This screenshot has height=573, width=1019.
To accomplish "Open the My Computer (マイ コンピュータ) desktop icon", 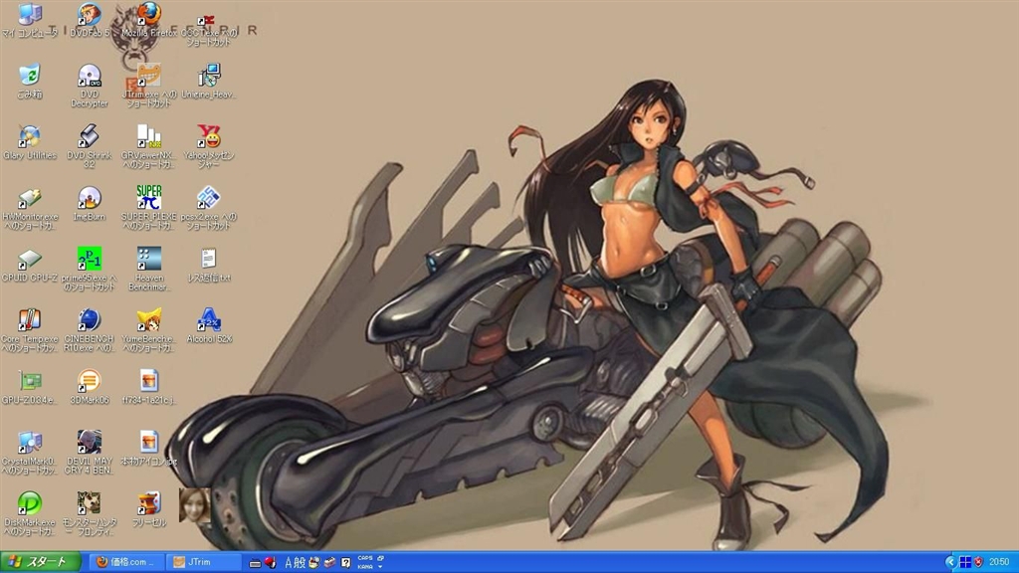I will pyautogui.click(x=29, y=20).
